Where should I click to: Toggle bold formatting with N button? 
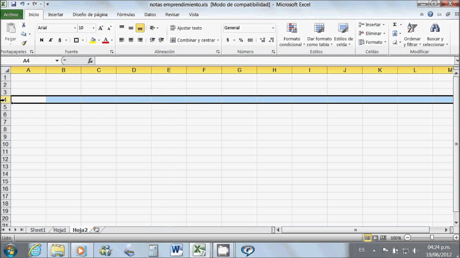pyautogui.click(x=42, y=40)
